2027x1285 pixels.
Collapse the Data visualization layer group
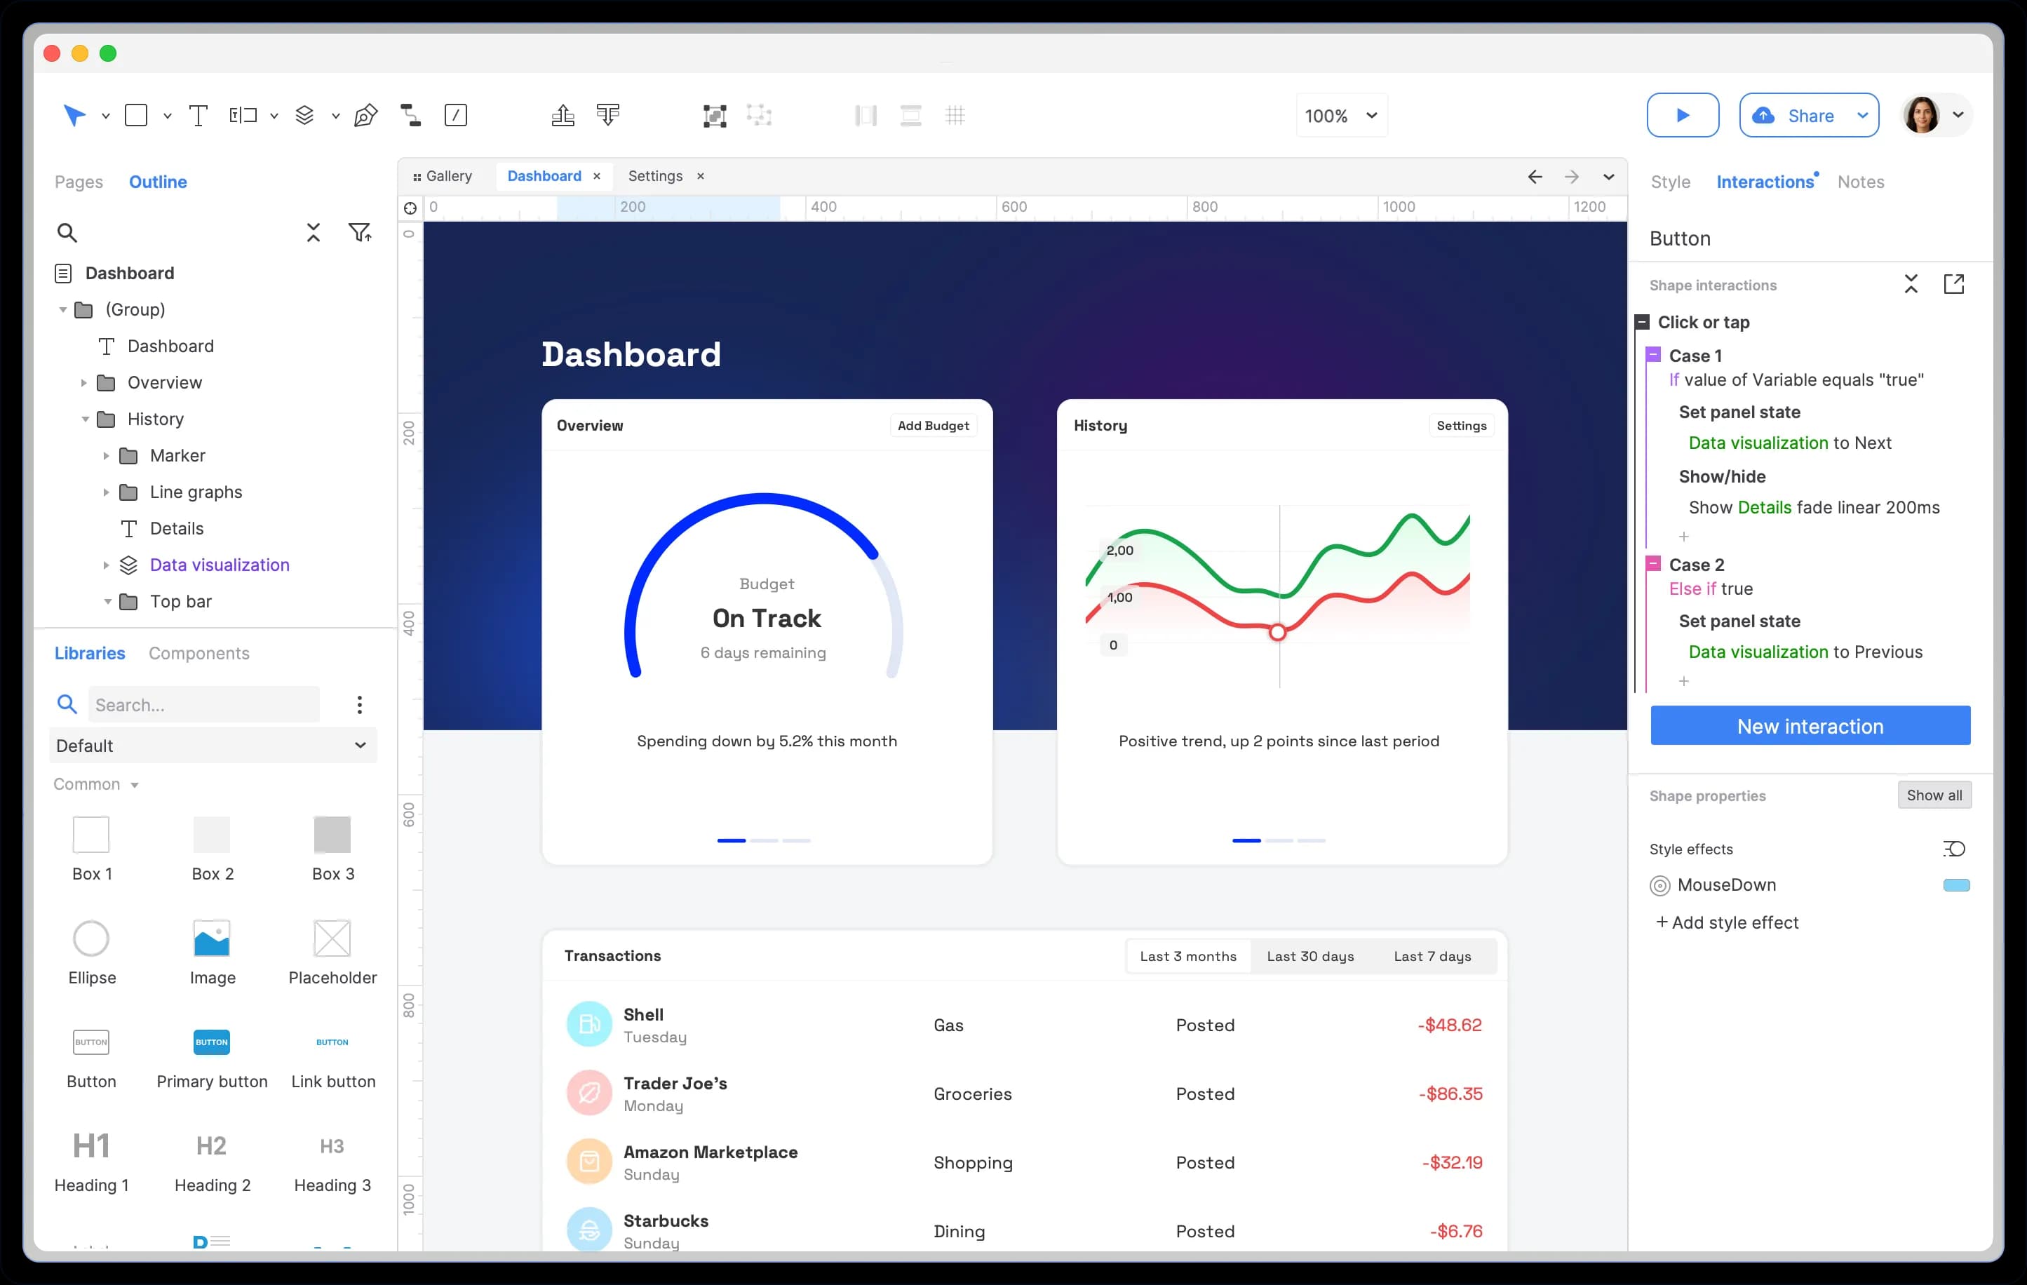click(x=107, y=564)
